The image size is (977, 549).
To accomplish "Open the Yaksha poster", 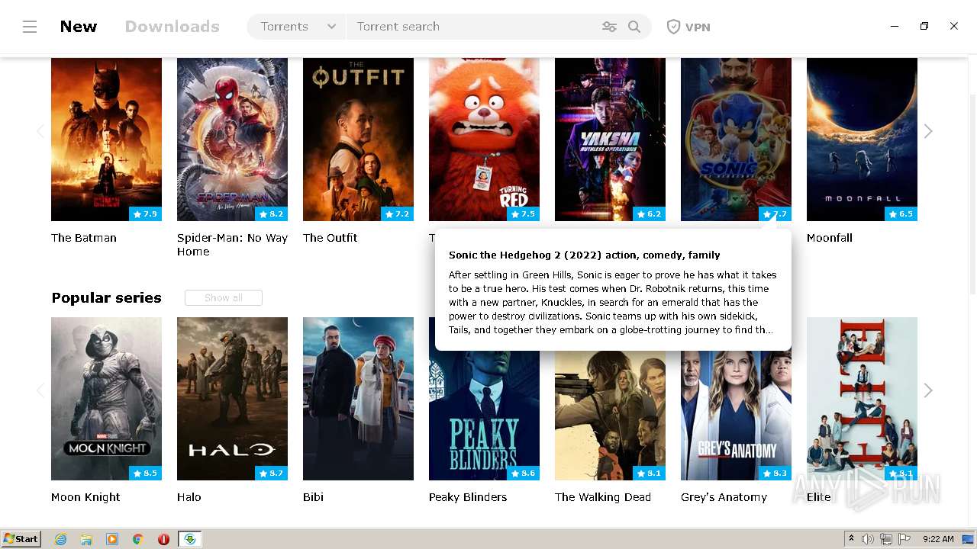I will click(x=610, y=140).
